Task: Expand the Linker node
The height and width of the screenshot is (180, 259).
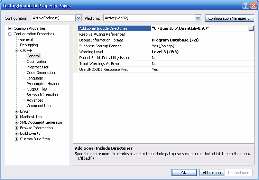Action: pos(16,111)
